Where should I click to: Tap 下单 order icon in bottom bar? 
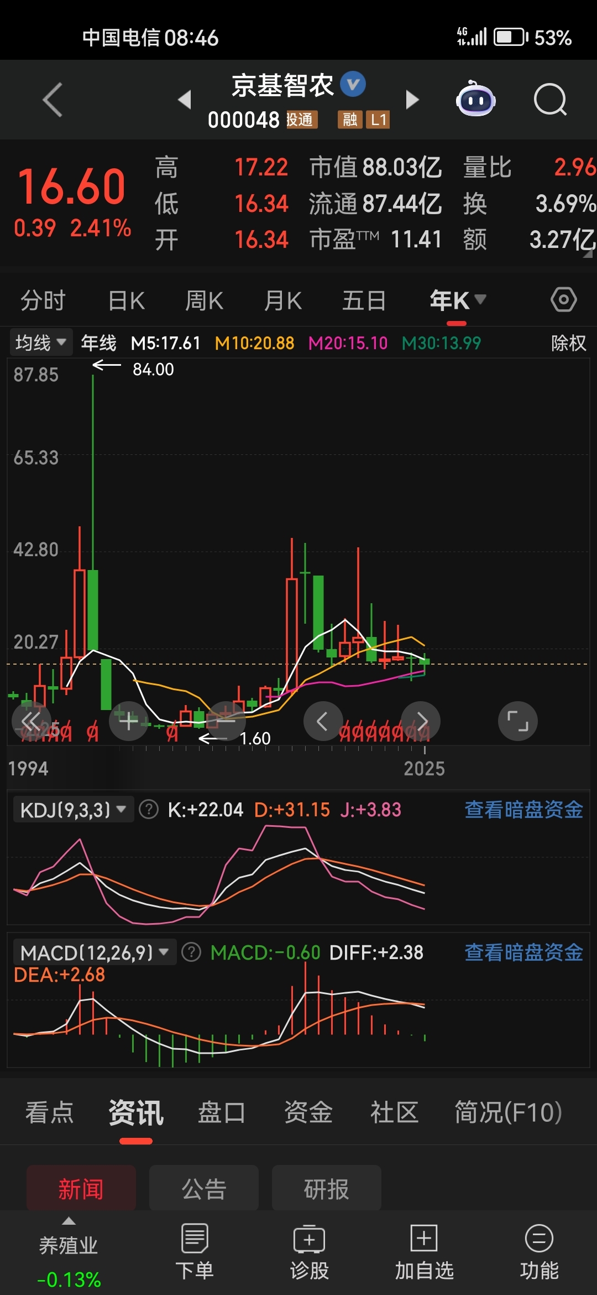click(195, 1251)
